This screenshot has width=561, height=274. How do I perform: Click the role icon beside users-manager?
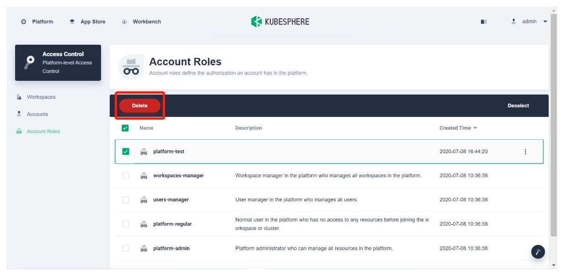tap(144, 200)
